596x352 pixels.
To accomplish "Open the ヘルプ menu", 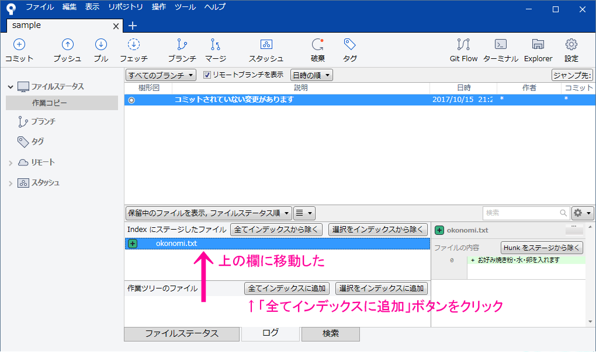I will click(x=215, y=7).
